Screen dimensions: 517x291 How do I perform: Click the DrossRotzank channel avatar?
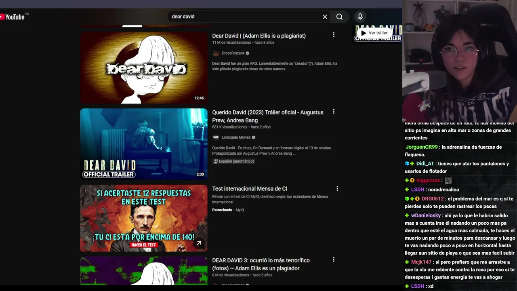[216, 53]
